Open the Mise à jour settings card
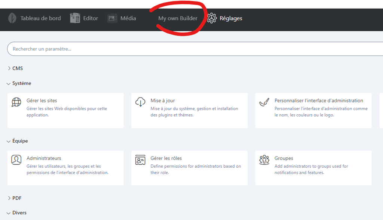 189,110
